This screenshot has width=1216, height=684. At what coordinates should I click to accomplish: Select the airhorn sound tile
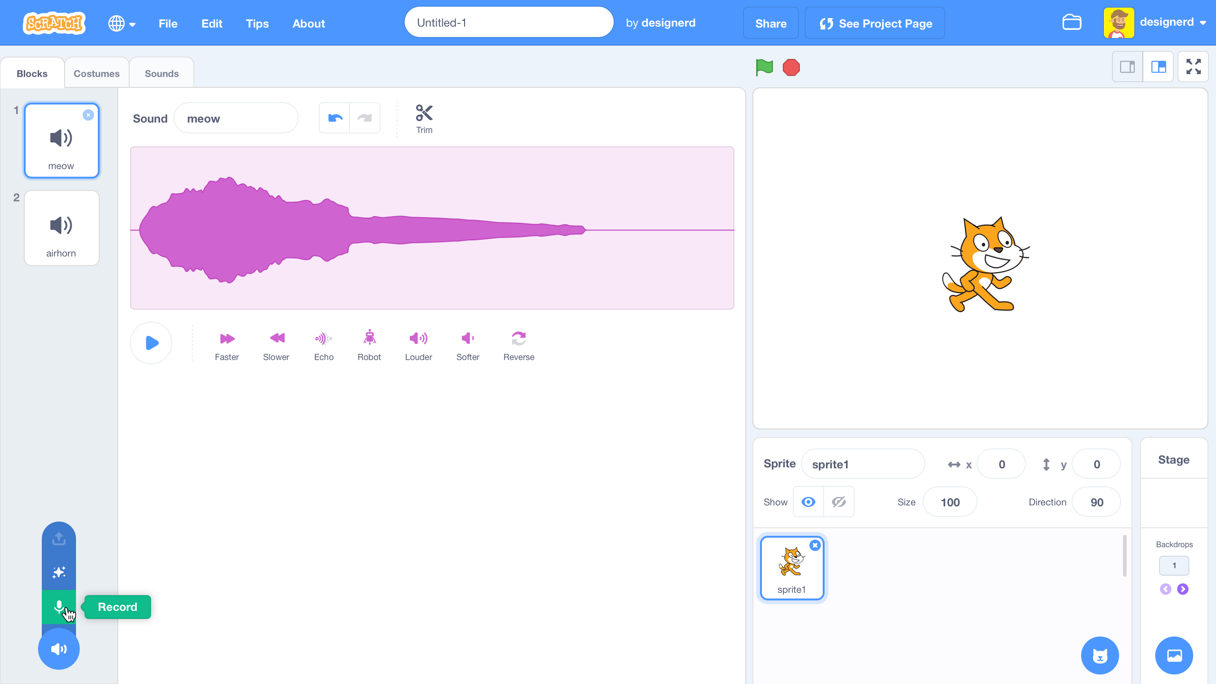coord(62,228)
